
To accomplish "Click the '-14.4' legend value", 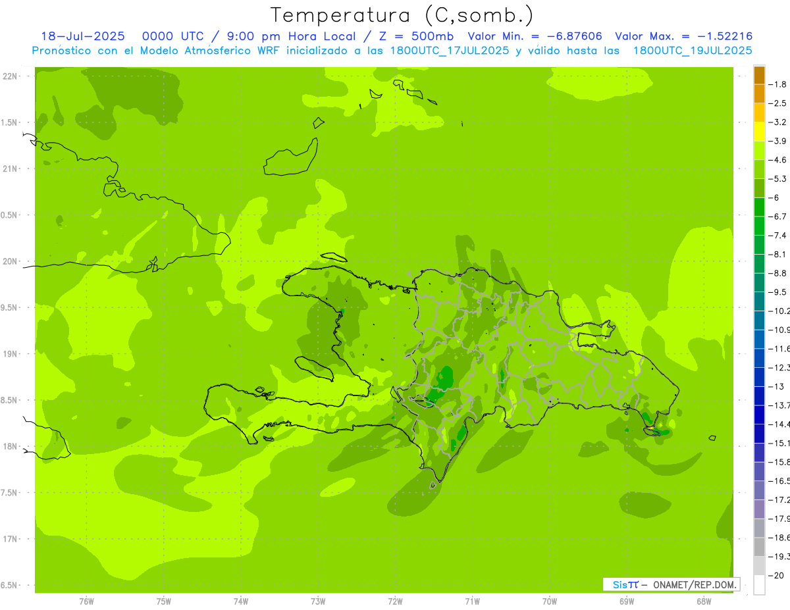I will tap(779, 424).
